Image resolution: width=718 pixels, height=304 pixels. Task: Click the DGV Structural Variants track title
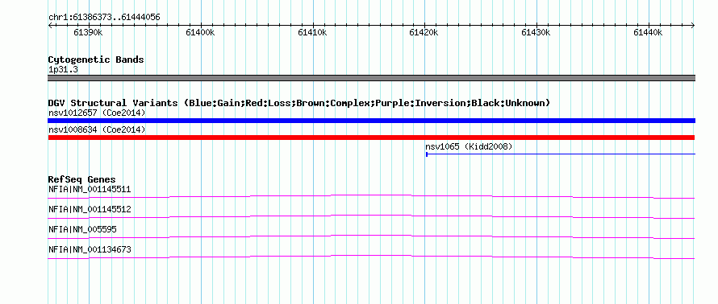pyautogui.click(x=299, y=103)
